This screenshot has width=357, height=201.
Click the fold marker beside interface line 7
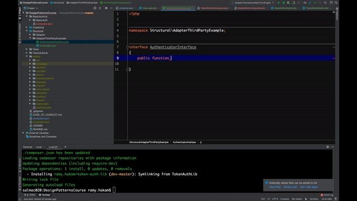click(127, 47)
